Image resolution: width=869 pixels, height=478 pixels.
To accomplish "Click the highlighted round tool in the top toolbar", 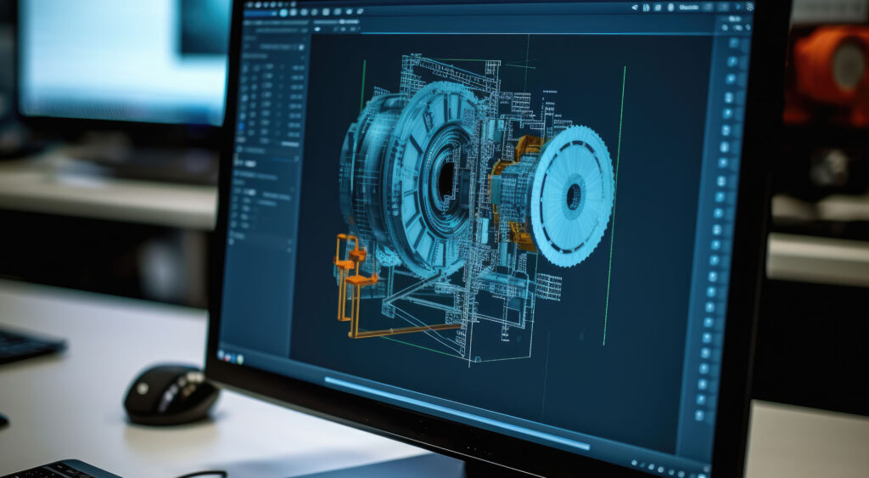I will (283, 12).
